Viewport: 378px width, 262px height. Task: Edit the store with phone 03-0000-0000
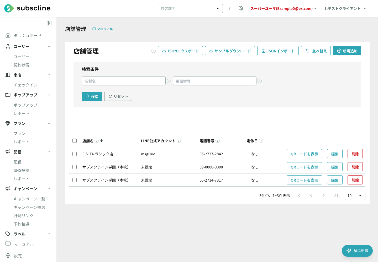pos(335,167)
